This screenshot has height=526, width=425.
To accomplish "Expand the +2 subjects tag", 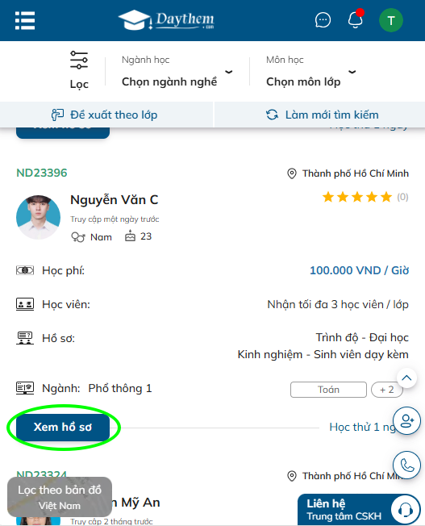I will [x=387, y=390].
